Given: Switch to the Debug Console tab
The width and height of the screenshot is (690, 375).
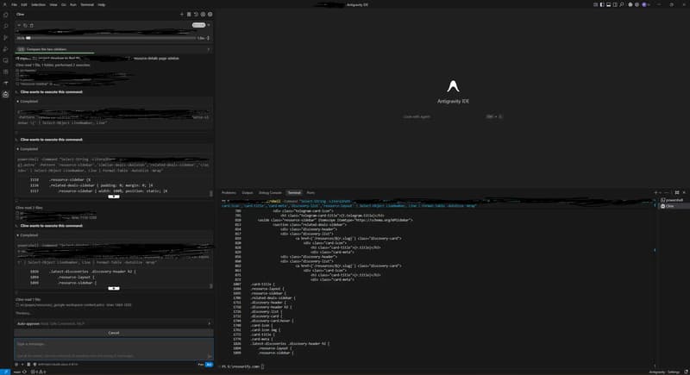Looking at the screenshot, I should [270, 192].
